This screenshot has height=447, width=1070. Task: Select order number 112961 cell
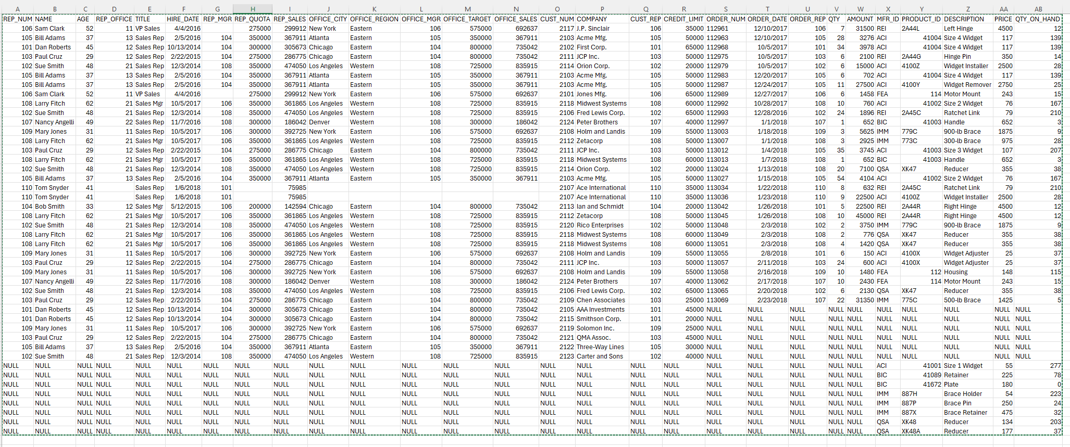pos(726,28)
